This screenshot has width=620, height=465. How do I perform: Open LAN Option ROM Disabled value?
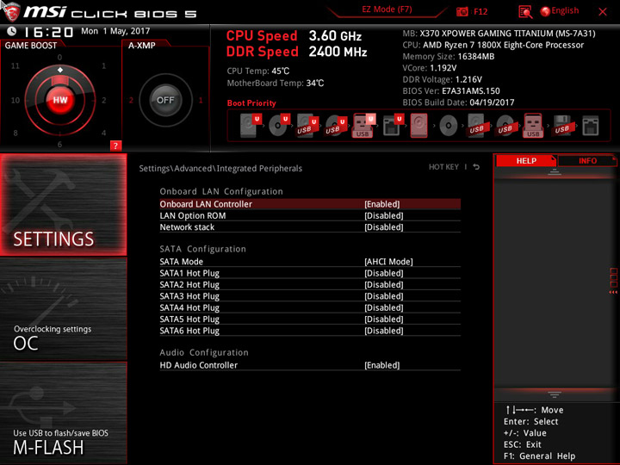pos(384,215)
